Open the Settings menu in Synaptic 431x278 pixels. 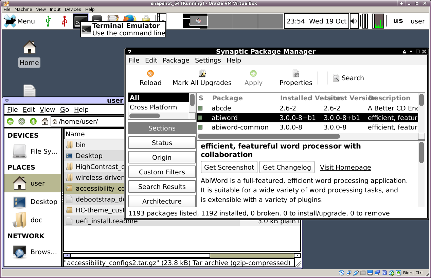[208, 60]
